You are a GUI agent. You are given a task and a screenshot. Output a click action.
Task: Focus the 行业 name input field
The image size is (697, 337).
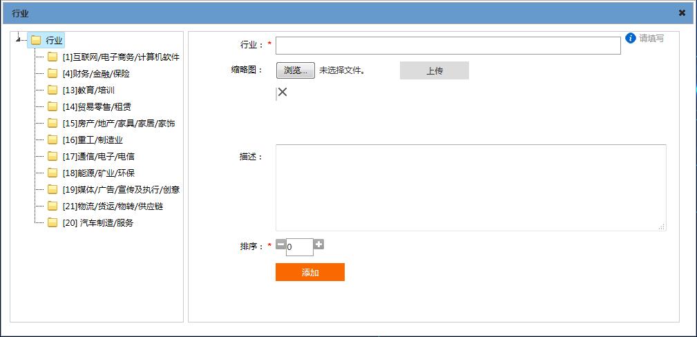(448, 46)
